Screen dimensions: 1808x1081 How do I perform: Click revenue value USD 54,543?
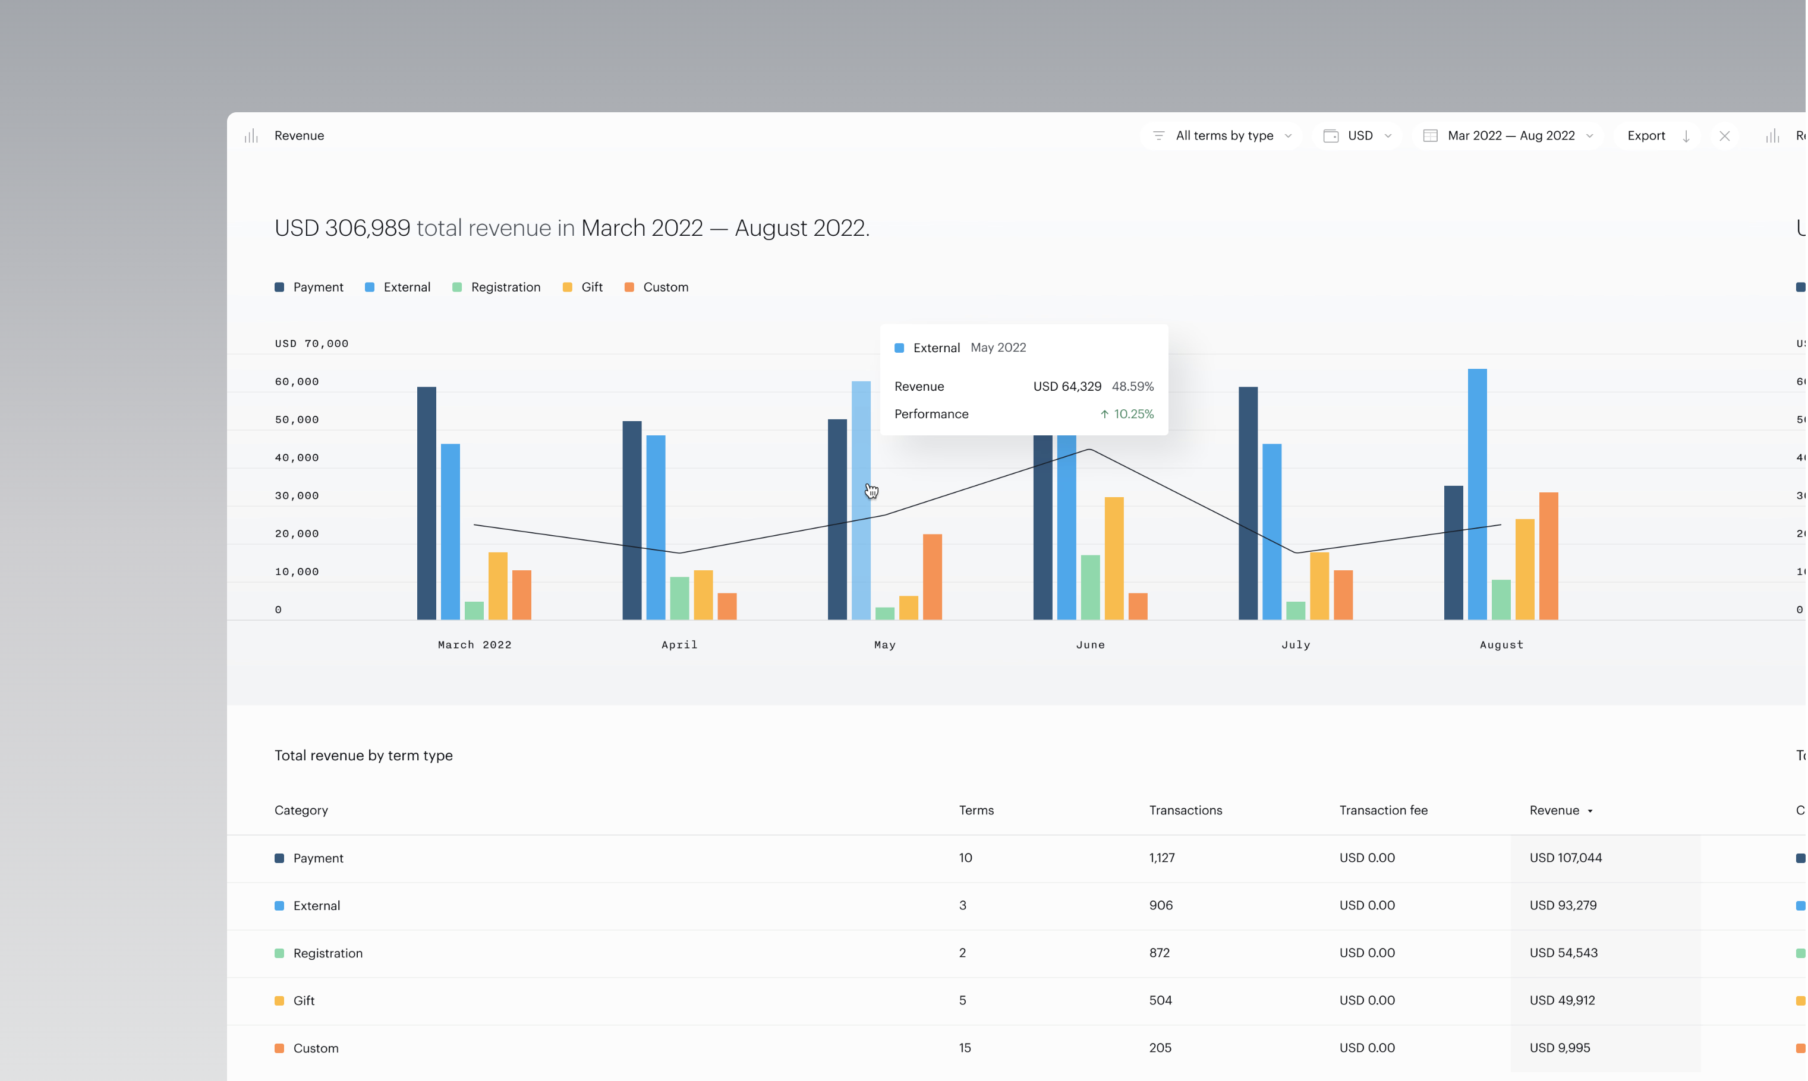click(x=1566, y=953)
